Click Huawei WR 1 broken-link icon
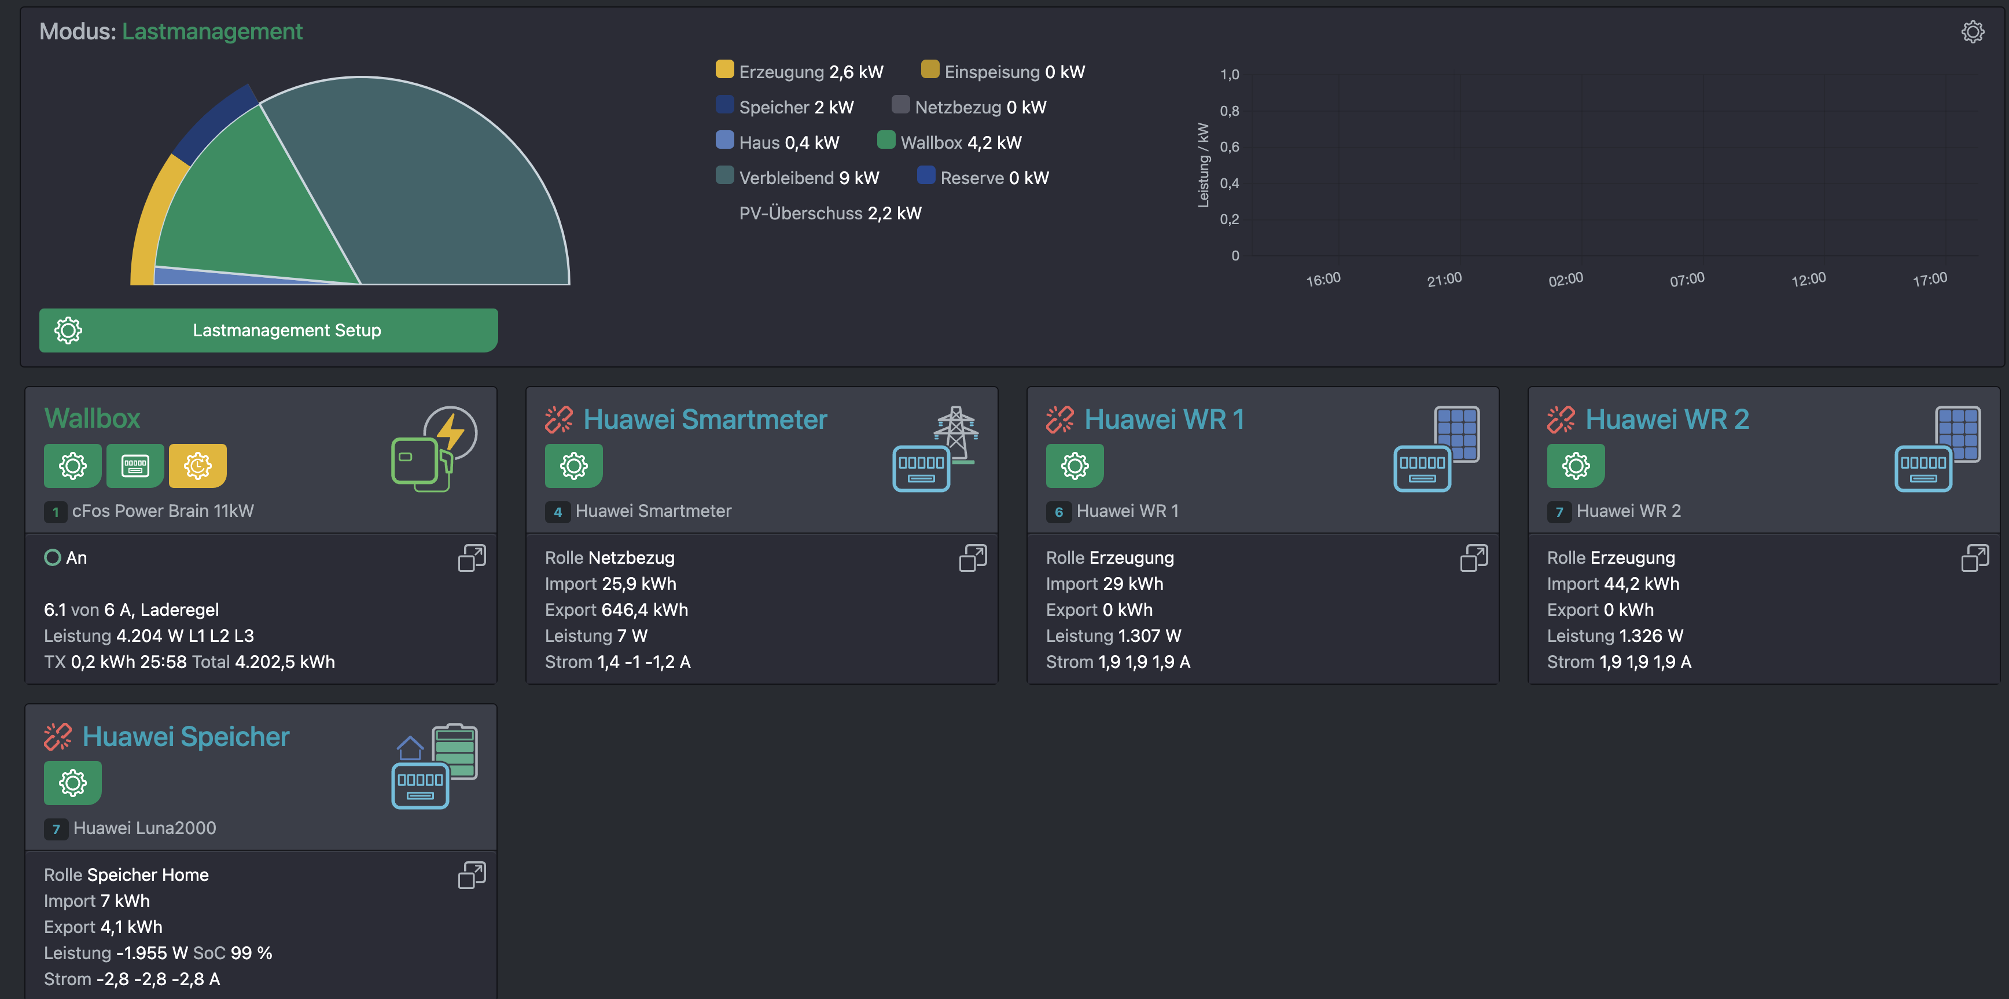2009x999 pixels. click(x=1060, y=420)
